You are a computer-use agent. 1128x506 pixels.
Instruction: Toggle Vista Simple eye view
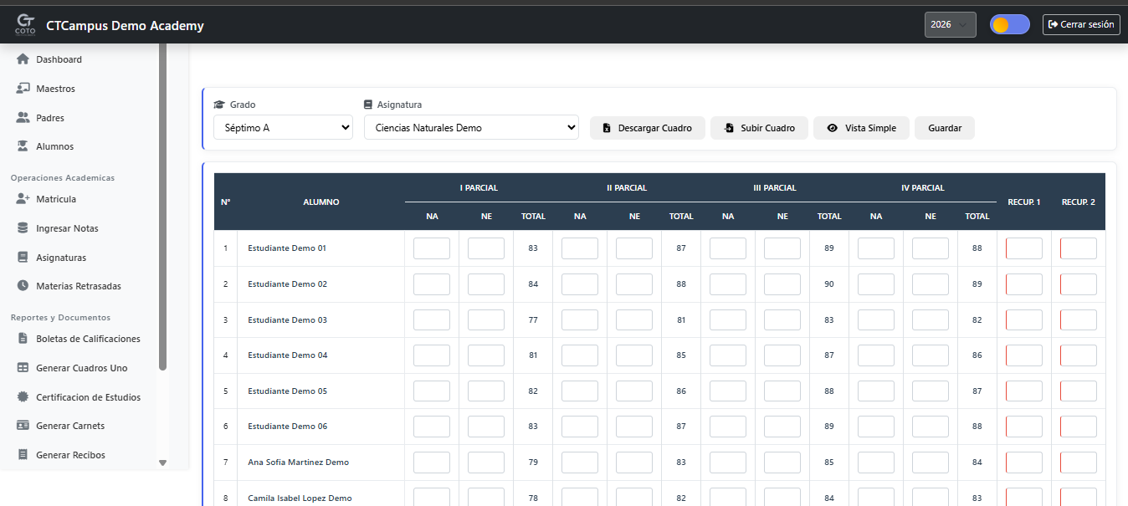pyautogui.click(x=861, y=128)
